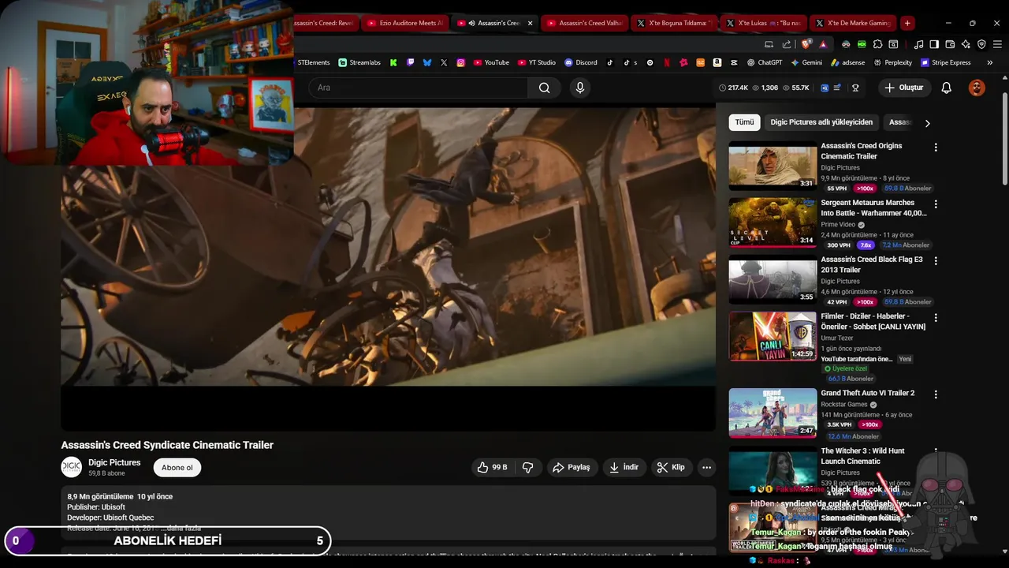Viewport: 1009px width, 568px height.
Task: Close the active Assassin's Creed tab
Action: tap(530, 23)
